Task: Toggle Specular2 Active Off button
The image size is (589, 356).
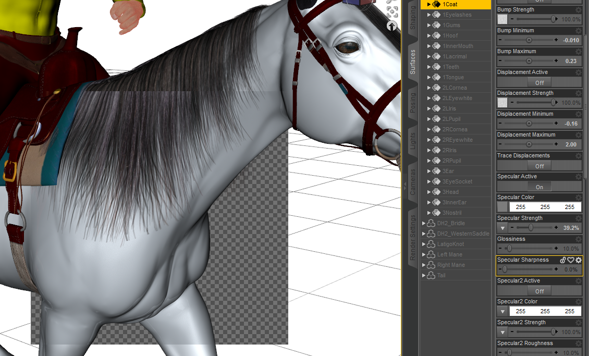Action: [x=539, y=291]
